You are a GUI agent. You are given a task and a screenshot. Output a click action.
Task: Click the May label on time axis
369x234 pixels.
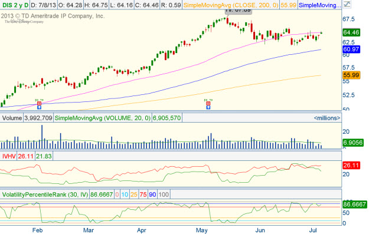(202, 230)
